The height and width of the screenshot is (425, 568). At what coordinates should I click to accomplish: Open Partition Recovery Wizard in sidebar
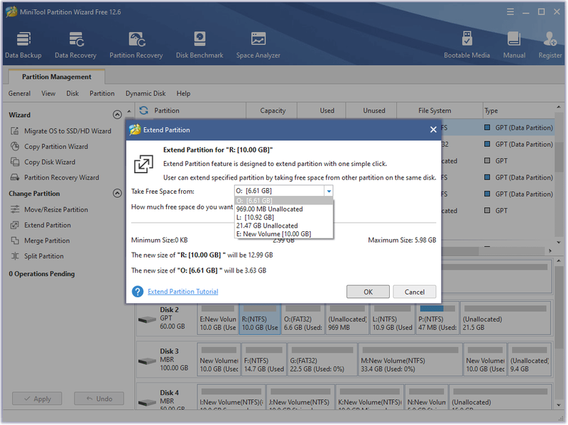[x=55, y=178]
